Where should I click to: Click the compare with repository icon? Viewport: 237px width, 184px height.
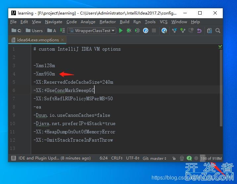tap(191, 31)
